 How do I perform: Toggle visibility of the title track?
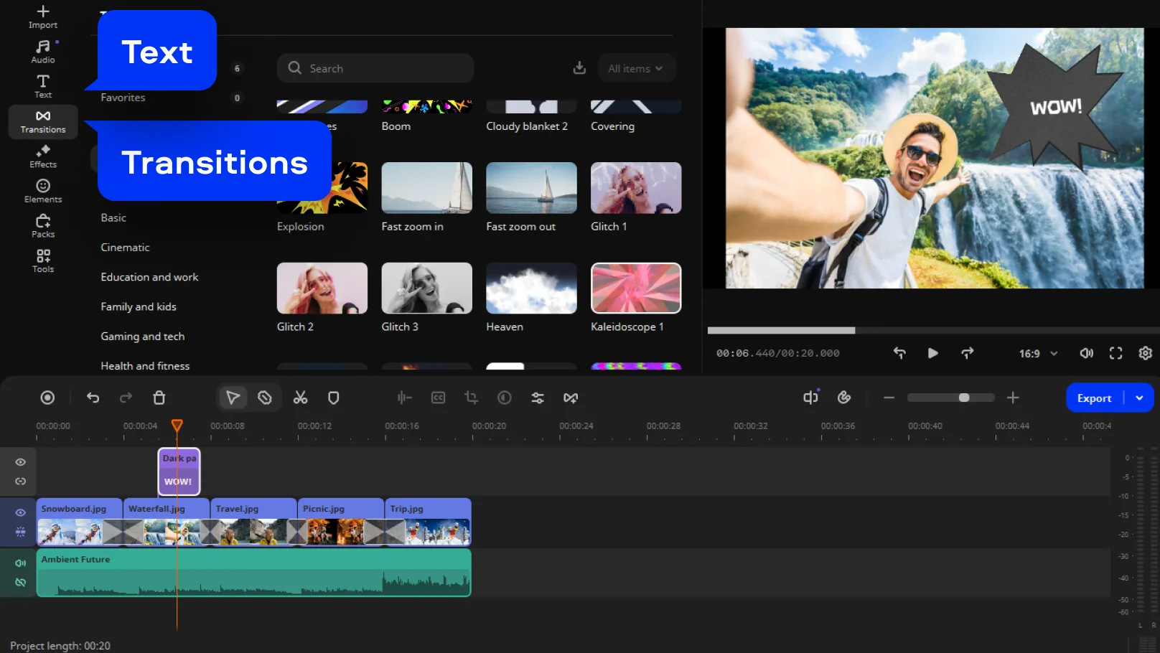(21, 462)
